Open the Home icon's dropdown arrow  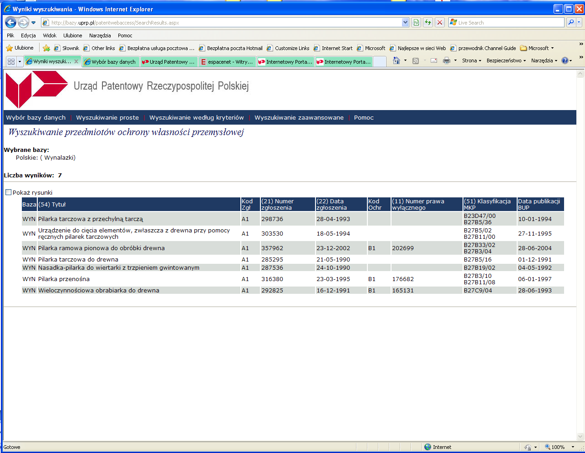tap(405, 60)
